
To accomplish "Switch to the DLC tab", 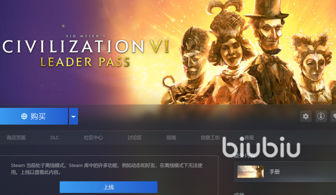I will coord(55,138).
